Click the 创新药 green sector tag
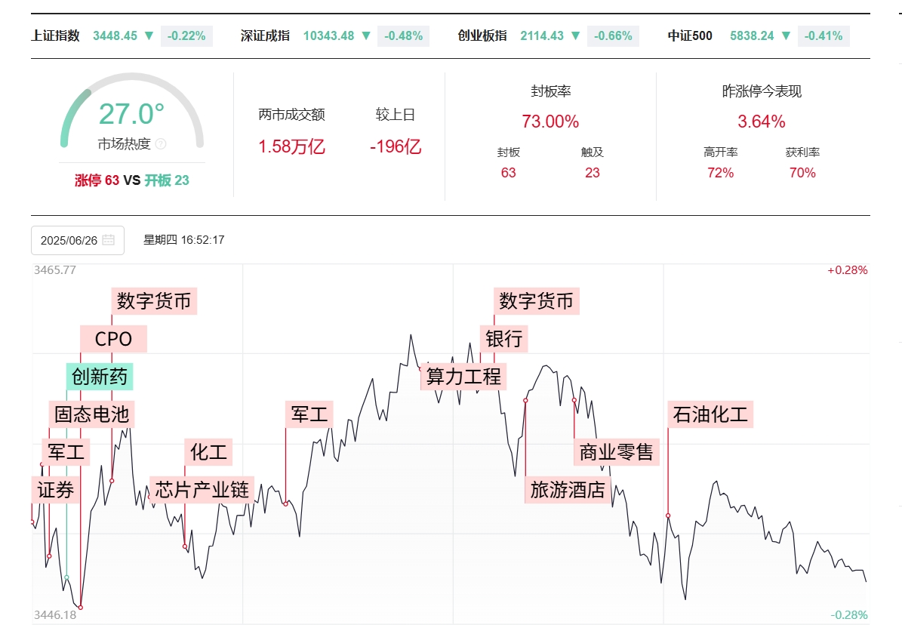The height and width of the screenshot is (625, 902). tap(100, 376)
